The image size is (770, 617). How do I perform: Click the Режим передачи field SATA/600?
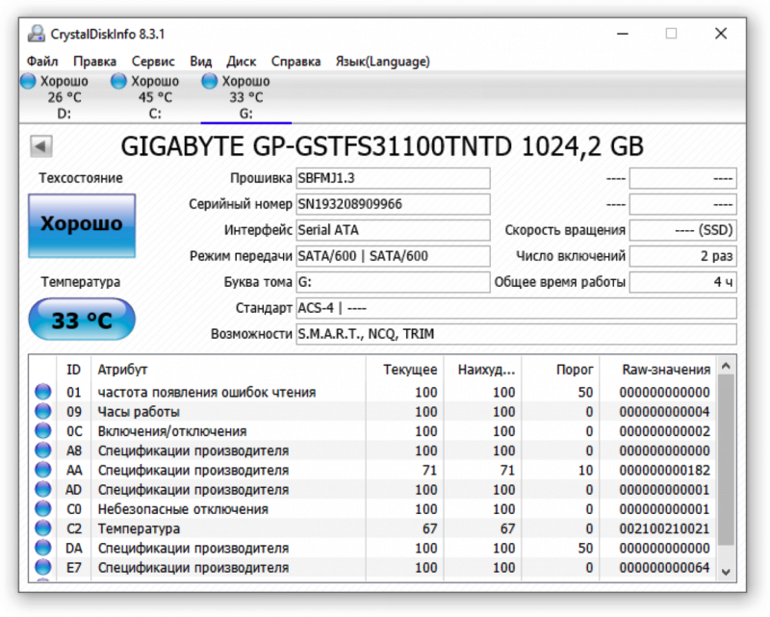point(393,256)
